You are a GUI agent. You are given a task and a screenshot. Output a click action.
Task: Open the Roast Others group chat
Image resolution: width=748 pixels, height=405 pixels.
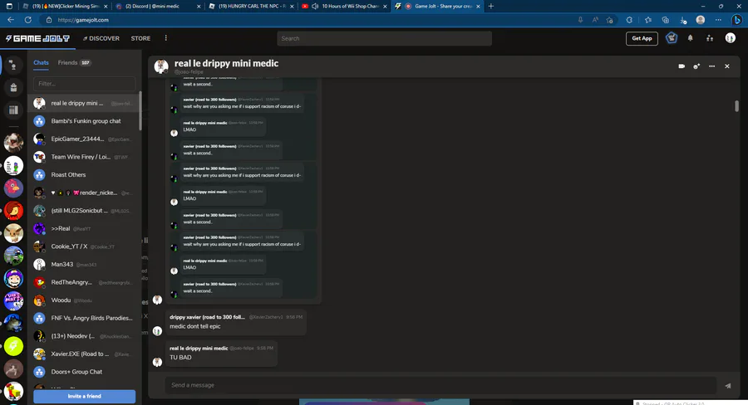tap(84, 175)
